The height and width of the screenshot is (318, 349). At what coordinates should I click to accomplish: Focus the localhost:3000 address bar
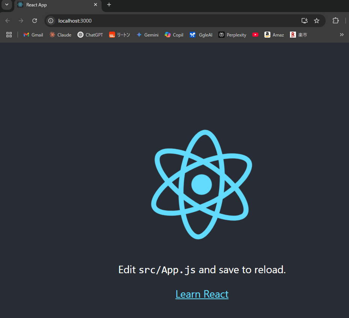click(185, 21)
